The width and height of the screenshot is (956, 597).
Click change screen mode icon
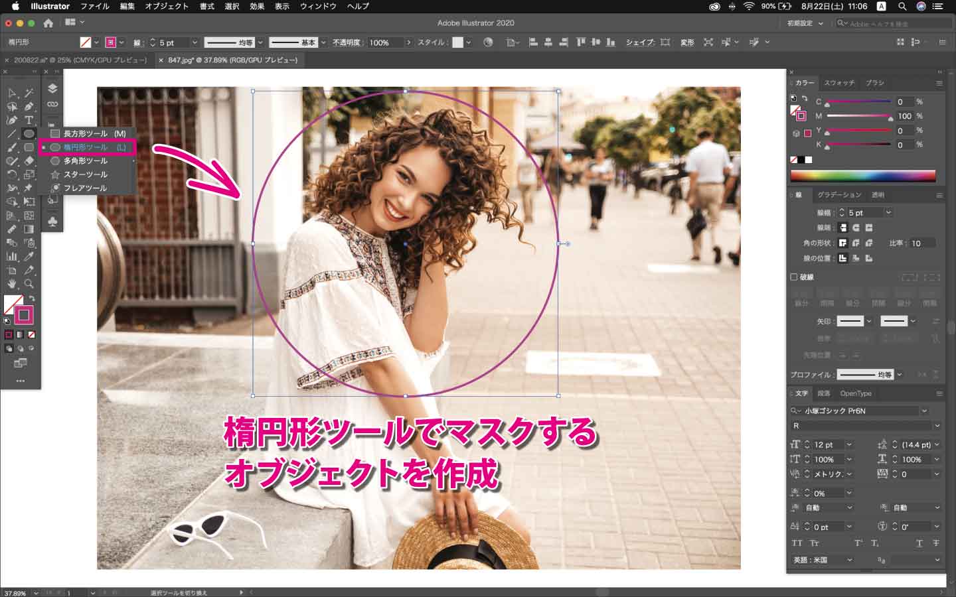point(21,363)
